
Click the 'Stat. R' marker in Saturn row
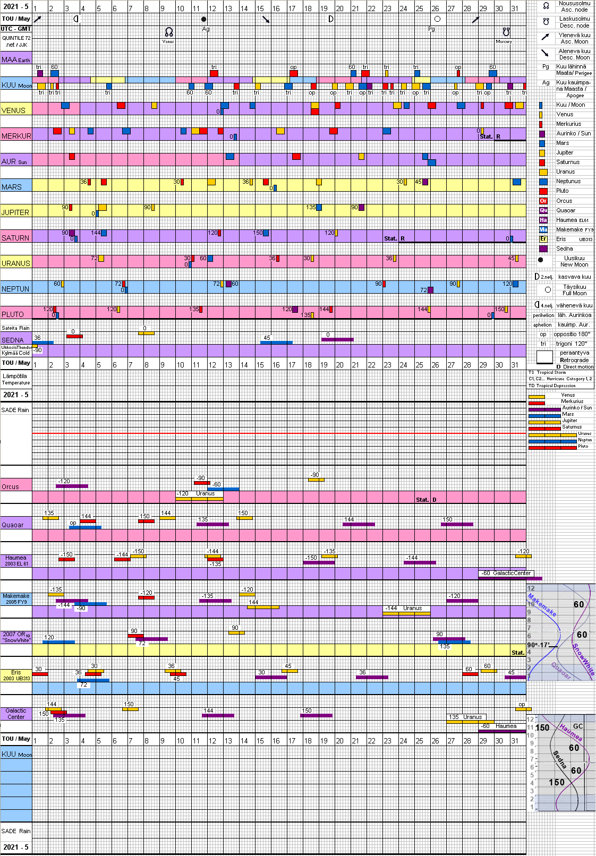click(394, 238)
